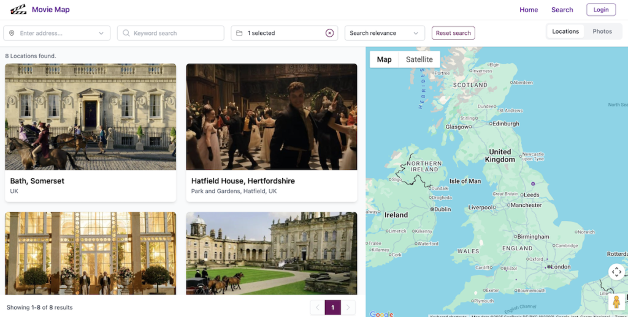The image size is (628, 317).
Task: Open the Search relevance sort dropdown
Action: pyautogui.click(x=385, y=33)
